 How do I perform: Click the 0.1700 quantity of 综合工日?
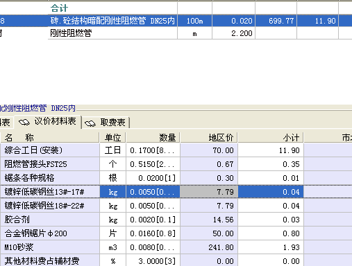tap(153, 150)
